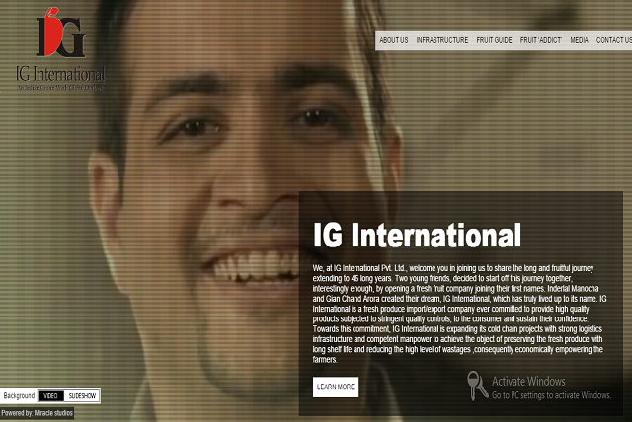Viewport: 632px width, 422px height.
Task: Open the Media menu item
Action: (579, 40)
